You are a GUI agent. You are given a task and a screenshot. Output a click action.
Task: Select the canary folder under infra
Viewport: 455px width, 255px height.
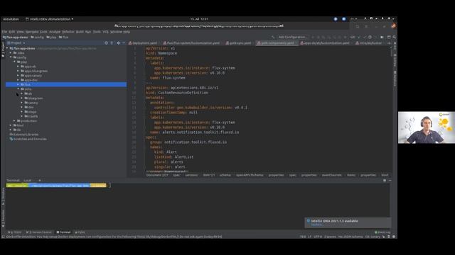coord(33,103)
